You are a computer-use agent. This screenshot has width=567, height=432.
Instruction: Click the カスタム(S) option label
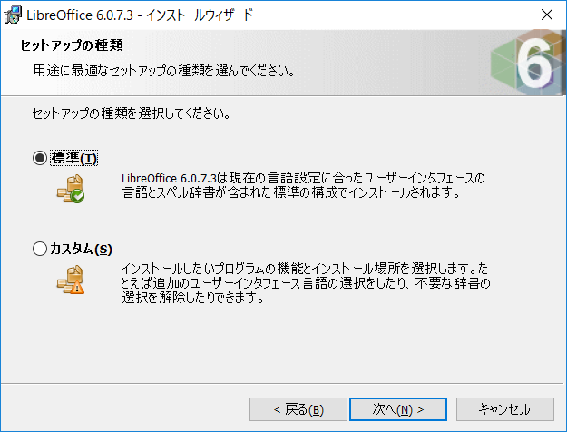click(x=82, y=249)
